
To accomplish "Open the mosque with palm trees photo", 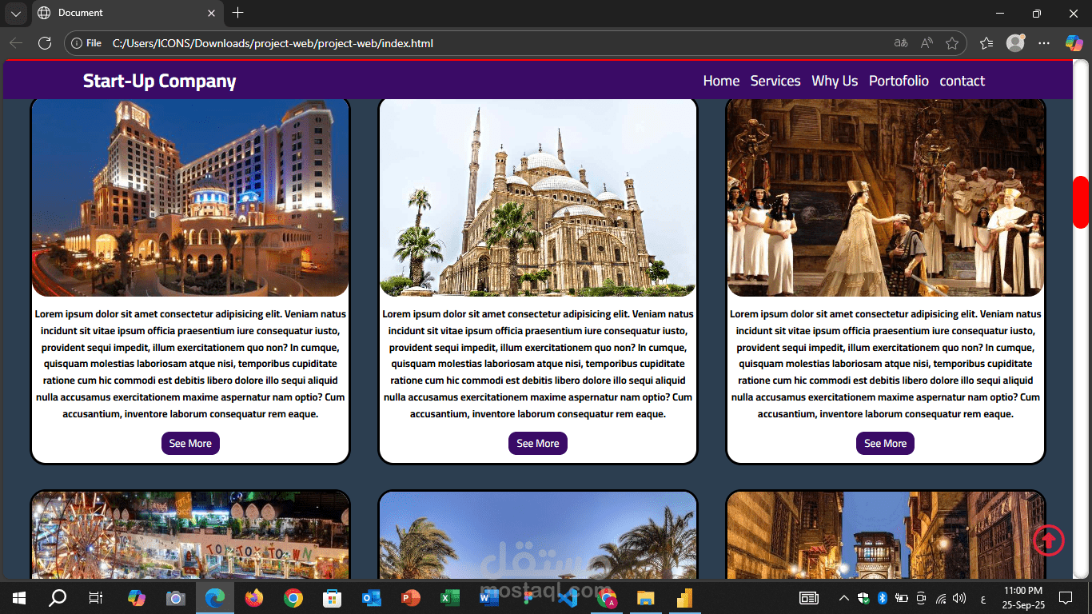I will [538, 197].
